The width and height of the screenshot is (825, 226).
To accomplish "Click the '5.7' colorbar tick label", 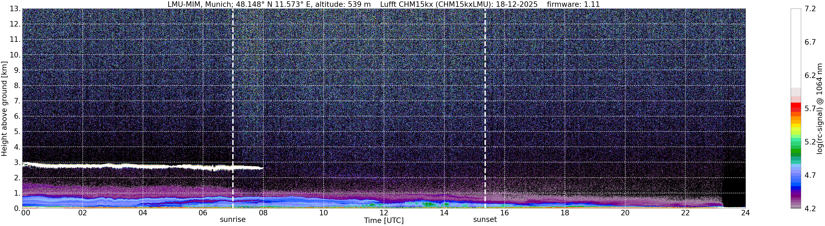I will tap(810, 108).
